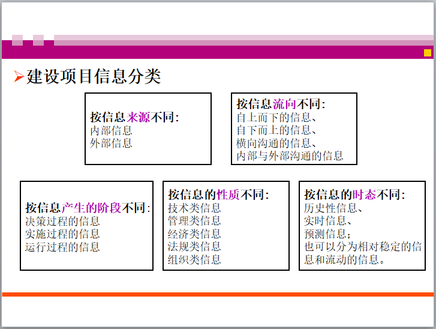Click the heading 按信息的性质不同
The width and height of the screenshot is (436, 329).
(218, 195)
